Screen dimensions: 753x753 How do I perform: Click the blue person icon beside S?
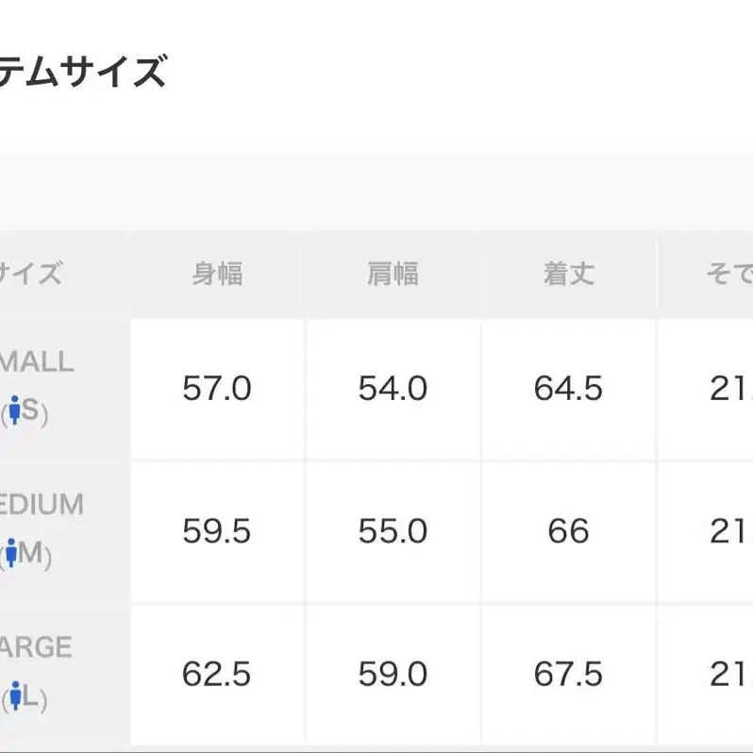14,411
